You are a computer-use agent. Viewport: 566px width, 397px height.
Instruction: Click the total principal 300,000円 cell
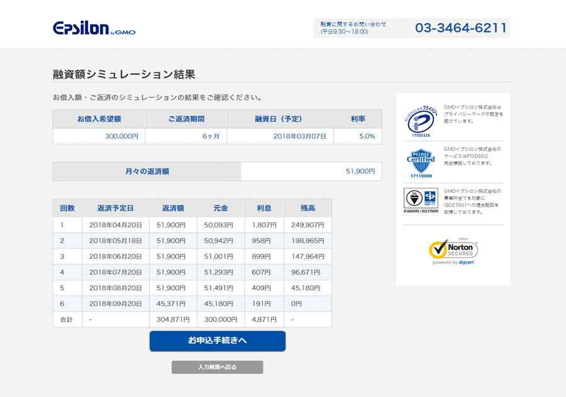click(x=221, y=320)
